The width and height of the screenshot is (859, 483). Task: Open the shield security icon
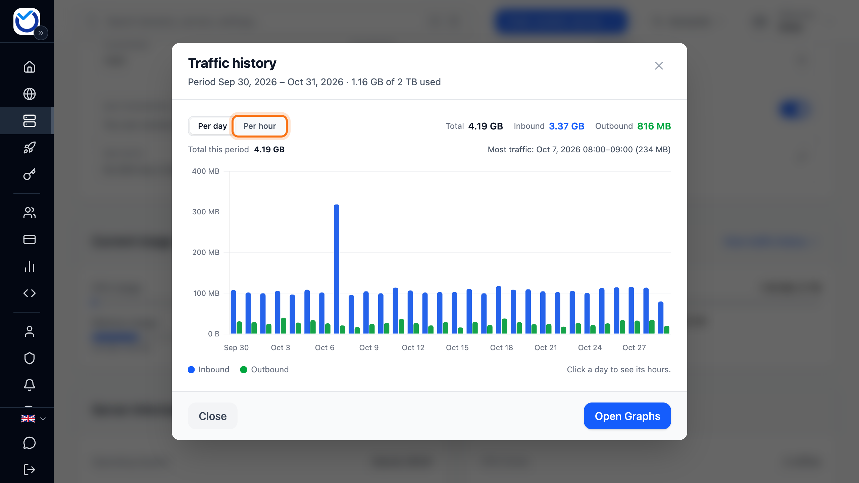pyautogui.click(x=30, y=358)
